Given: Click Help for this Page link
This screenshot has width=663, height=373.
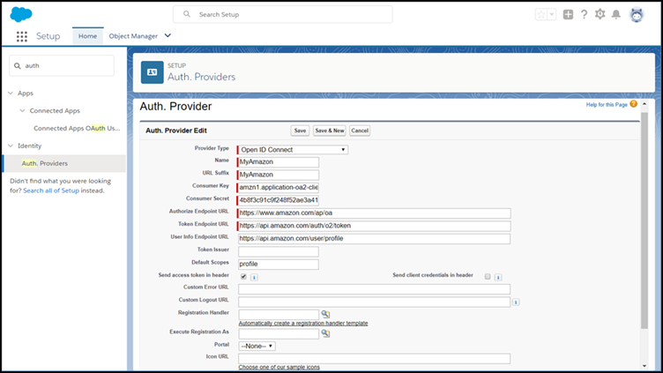Looking at the screenshot, I should point(607,104).
